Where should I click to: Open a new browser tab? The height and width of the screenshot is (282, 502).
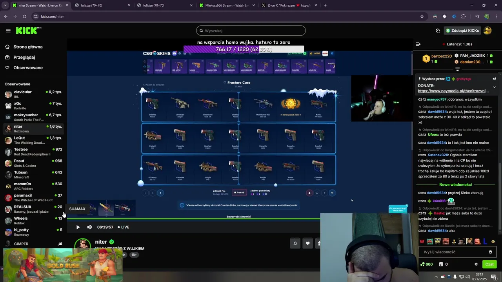click(325, 5)
